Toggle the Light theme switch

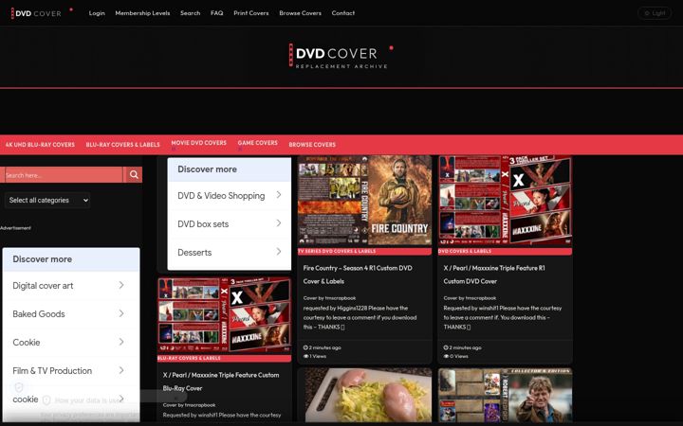click(x=655, y=13)
